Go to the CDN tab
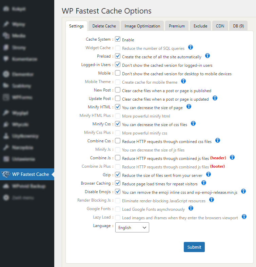 coord(220,26)
